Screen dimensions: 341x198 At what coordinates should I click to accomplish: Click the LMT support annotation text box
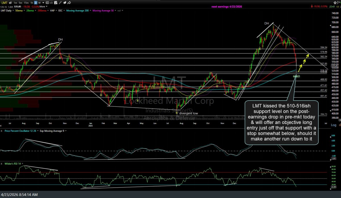point(281,122)
